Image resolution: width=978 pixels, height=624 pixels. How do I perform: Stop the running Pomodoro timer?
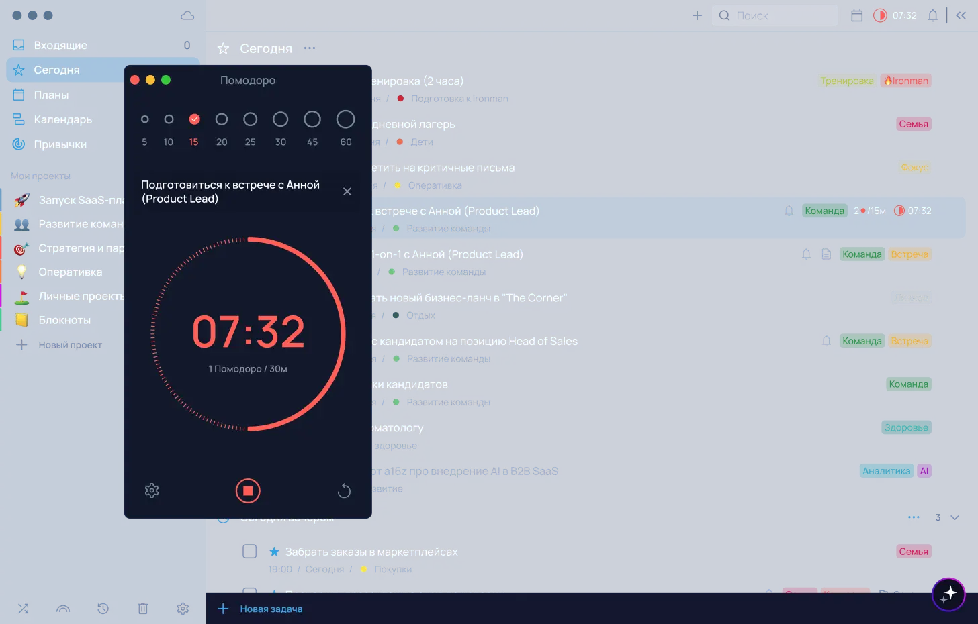[x=248, y=490]
